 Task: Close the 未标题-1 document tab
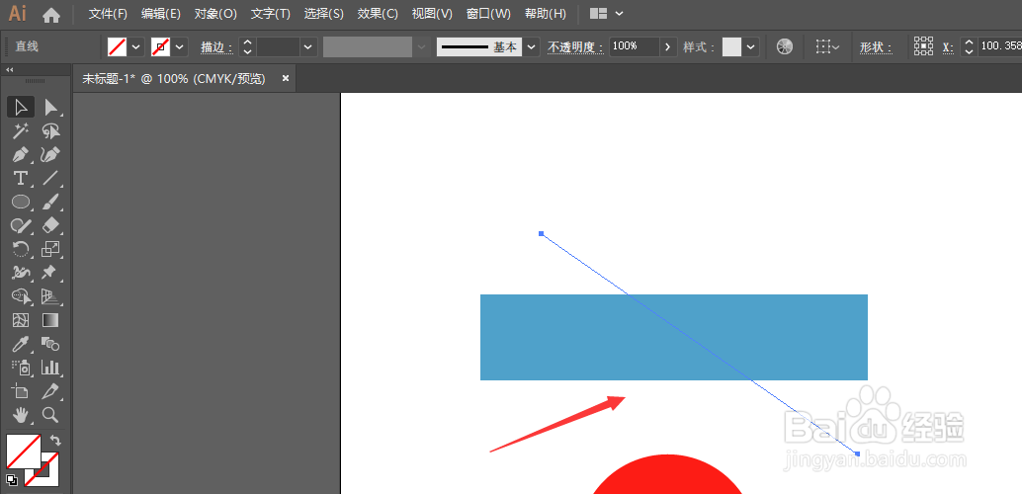click(285, 78)
